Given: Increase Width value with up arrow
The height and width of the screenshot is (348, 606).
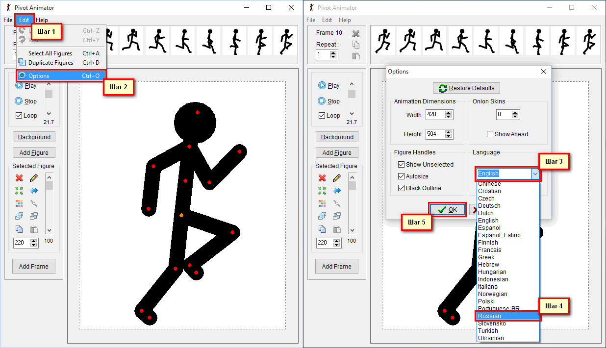Looking at the screenshot, I should (448, 112).
